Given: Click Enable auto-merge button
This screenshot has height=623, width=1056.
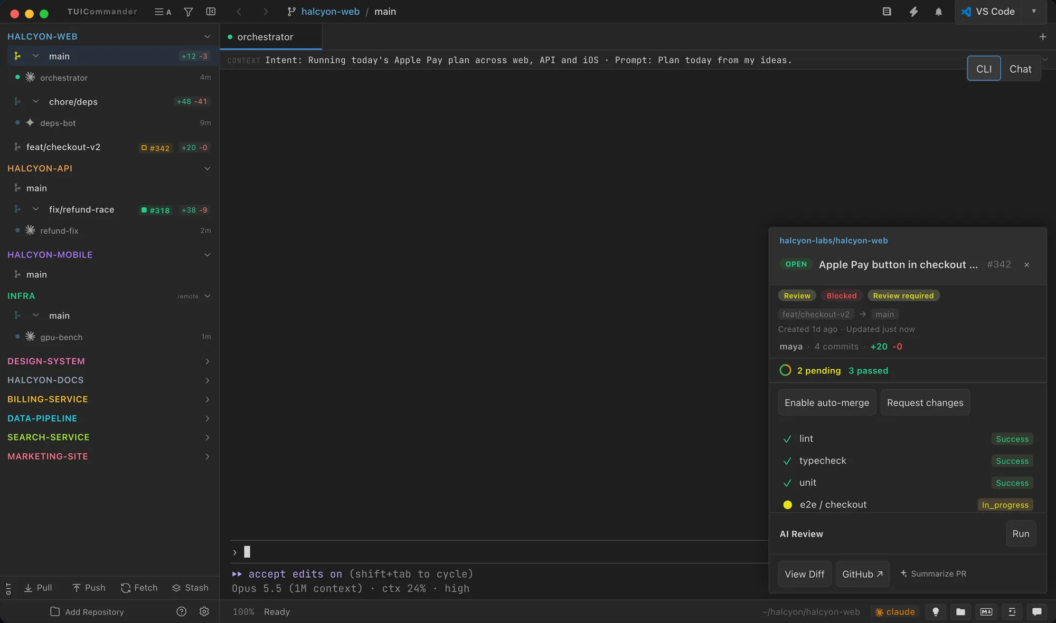Looking at the screenshot, I should [827, 402].
